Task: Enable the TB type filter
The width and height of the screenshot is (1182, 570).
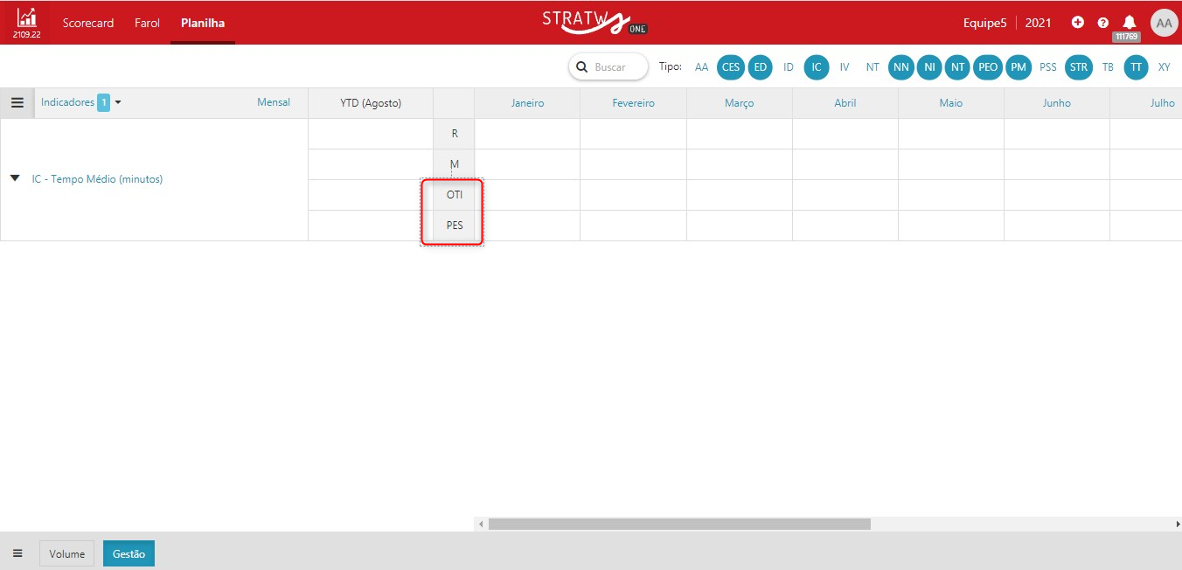Action: click(x=1108, y=67)
